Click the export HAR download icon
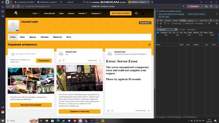The width and height of the screenshot is (219, 123). (161, 26)
